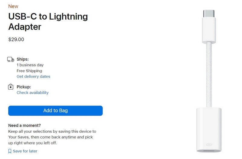This screenshot has height=159, width=242.
Task: Click the bookmark icon beside Save for later
Action: coord(10,151)
